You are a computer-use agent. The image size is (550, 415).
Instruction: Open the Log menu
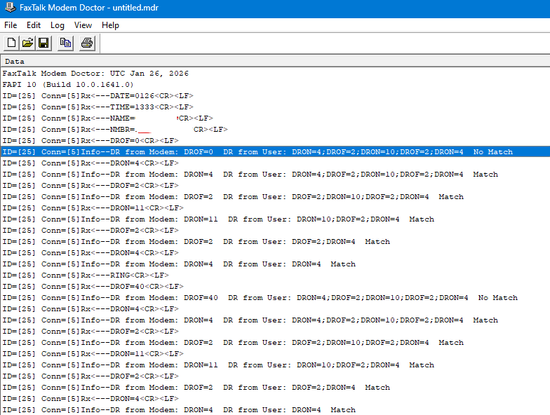pyautogui.click(x=58, y=25)
